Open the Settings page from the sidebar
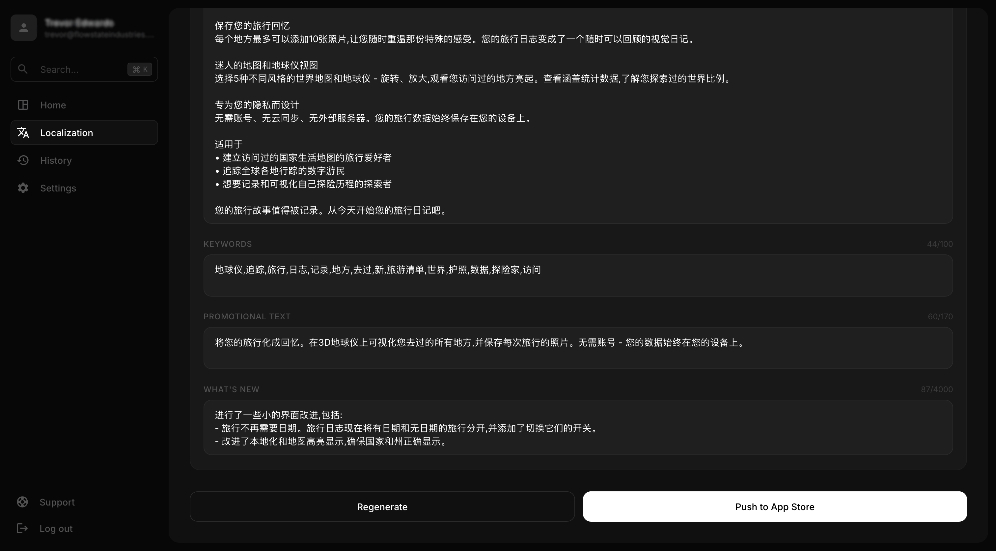Screen dimensions: 996x551 click(58, 188)
